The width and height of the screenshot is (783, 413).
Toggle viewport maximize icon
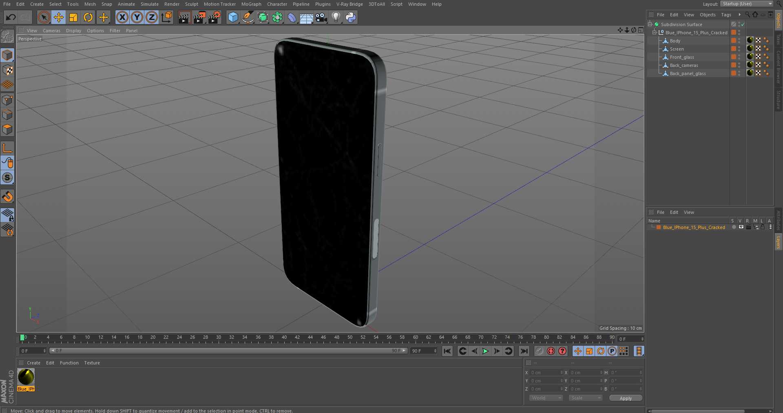641,30
